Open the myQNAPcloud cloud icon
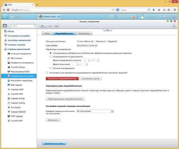This screenshot has width=179, height=149. coord(112,17)
